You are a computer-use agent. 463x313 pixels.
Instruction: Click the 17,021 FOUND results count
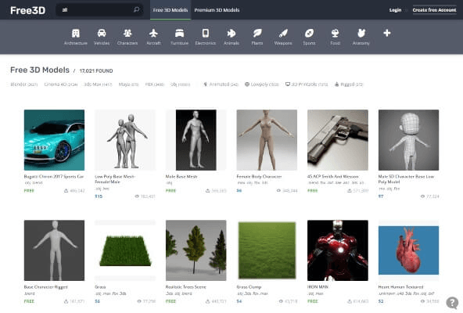point(96,71)
